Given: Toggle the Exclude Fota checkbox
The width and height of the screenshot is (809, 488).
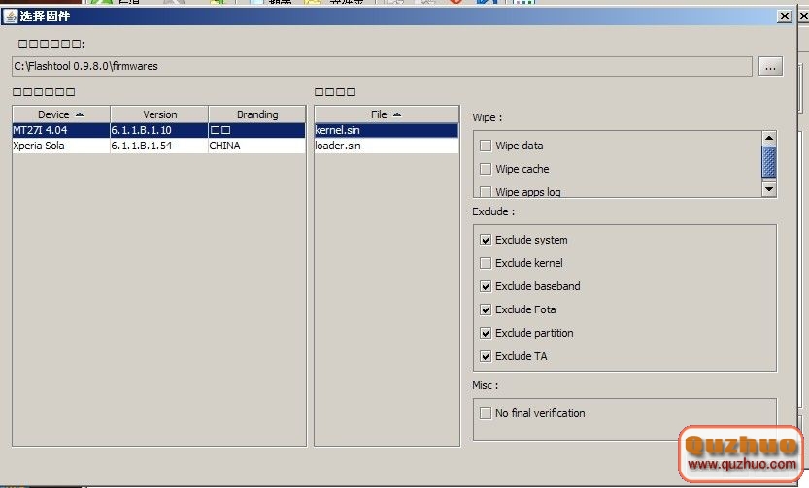Looking at the screenshot, I should (x=486, y=309).
